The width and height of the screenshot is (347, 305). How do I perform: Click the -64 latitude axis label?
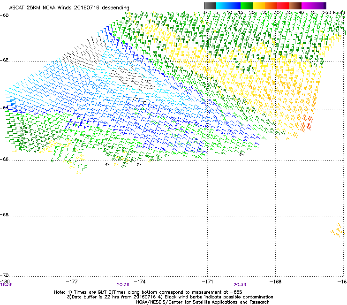click(4, 107)
